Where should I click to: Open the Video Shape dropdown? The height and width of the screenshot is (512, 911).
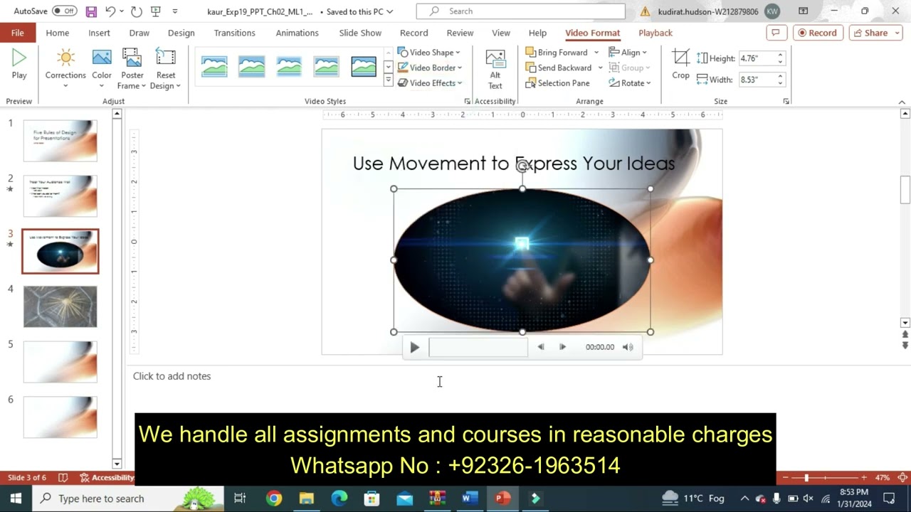(429, 53)
